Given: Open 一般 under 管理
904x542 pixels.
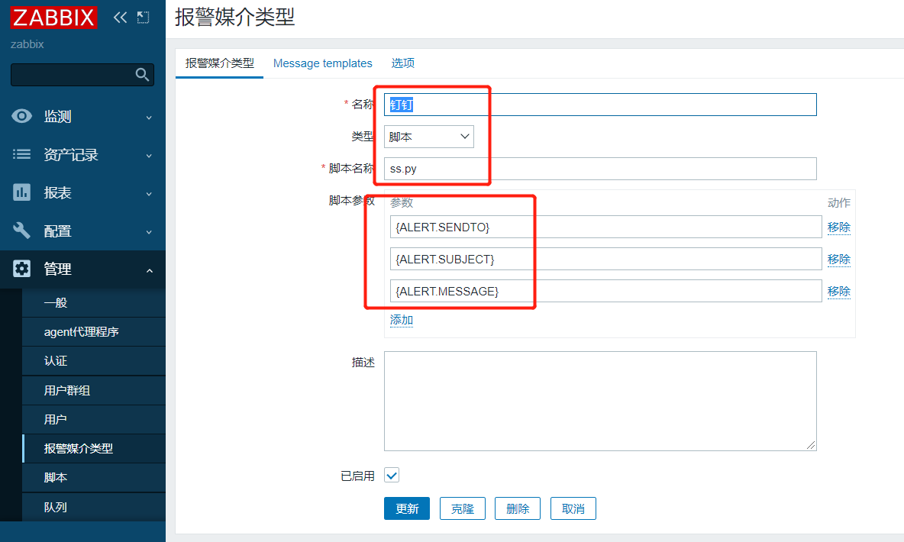Looking at the screenshot, I should click(93, 303).
